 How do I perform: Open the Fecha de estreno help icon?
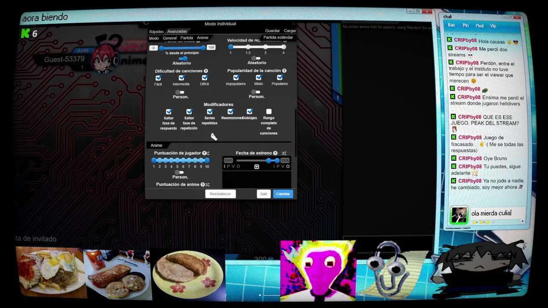click(275, 153)
